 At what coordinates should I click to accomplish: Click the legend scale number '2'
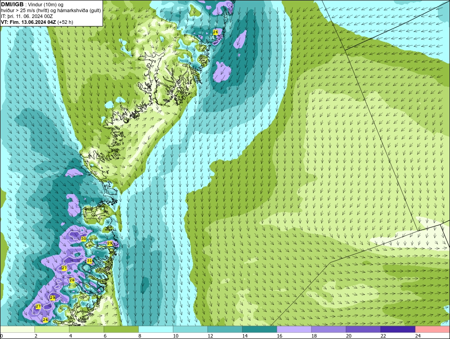36,336
